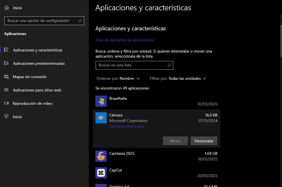Click the Aplicaciones para sitios web icon
This screenshot has width=282, height=187.
pos(6,90)
